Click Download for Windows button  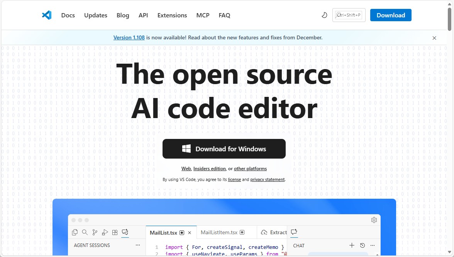(224, 149)
